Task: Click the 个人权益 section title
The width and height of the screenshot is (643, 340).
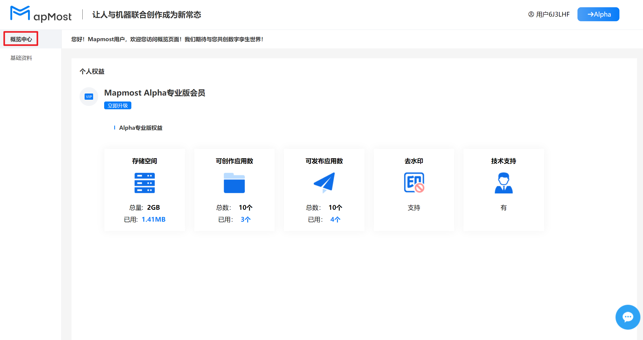Action: click(92, 71)
